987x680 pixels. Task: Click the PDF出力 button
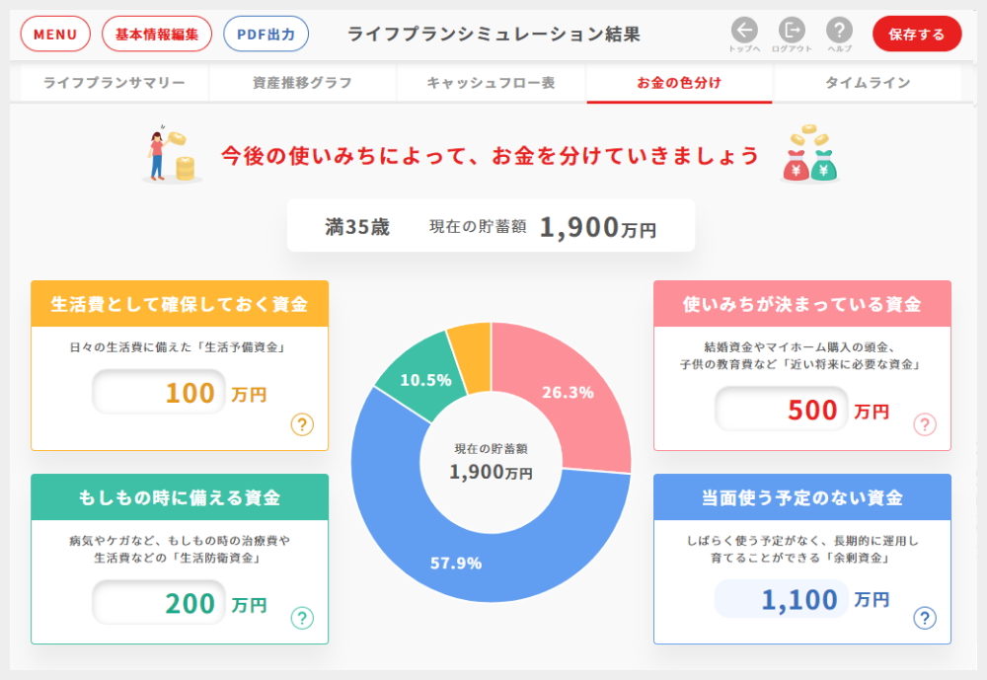click(266, 35)
